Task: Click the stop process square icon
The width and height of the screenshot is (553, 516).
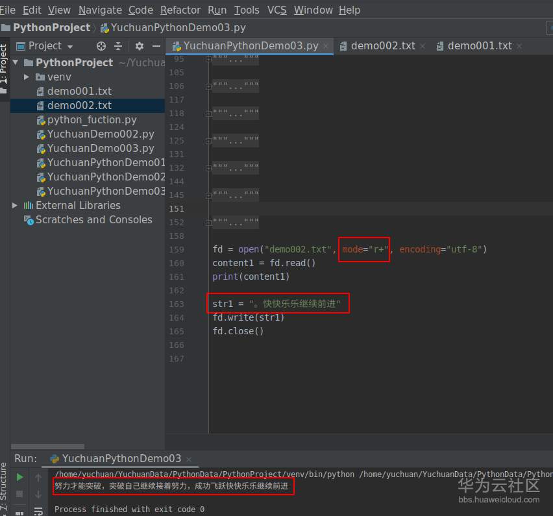Action: [19, 494]
